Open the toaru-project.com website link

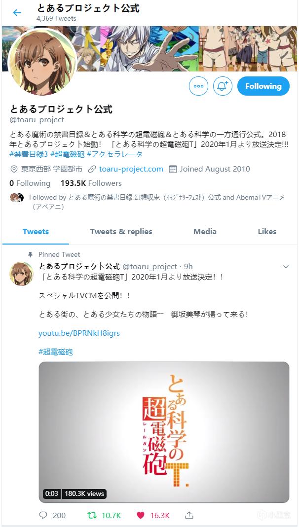131,169
